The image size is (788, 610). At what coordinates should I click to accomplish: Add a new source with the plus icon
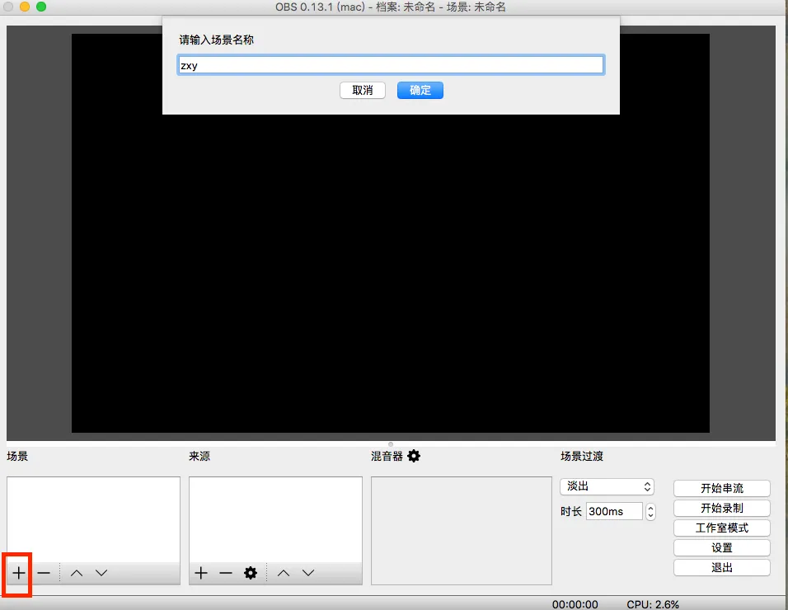pos(200,573)
